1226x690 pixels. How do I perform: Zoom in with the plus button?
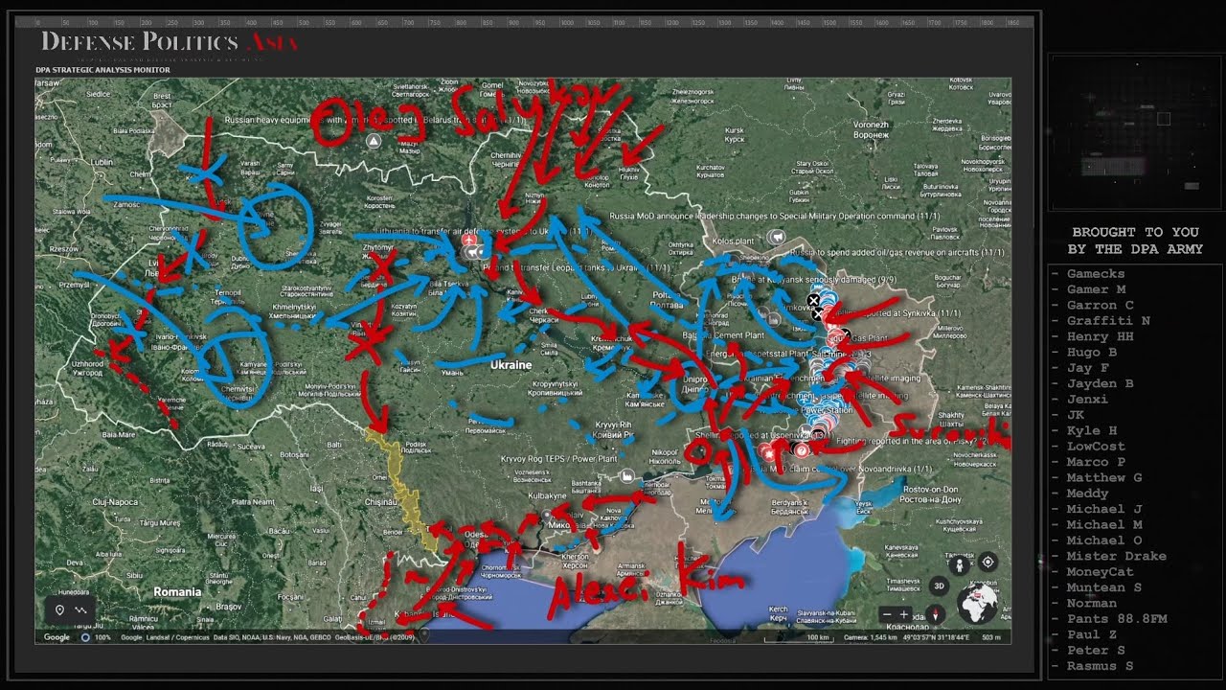pos(906,614)
